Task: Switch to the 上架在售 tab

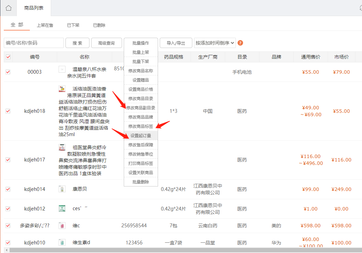Action: [45, 25]
